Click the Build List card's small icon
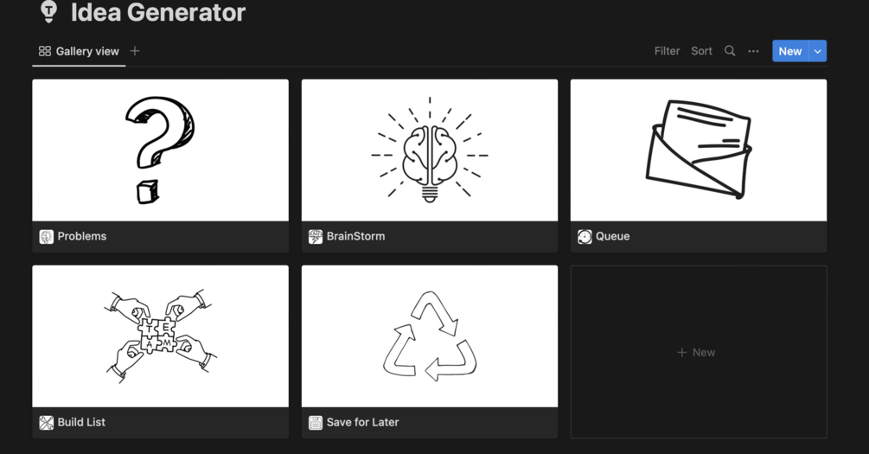 click(x=47, y=423)
